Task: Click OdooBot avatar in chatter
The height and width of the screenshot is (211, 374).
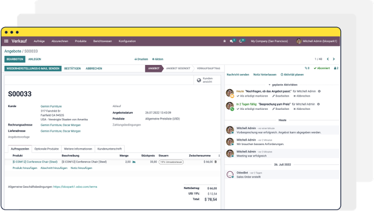Action: coord(230,175)
